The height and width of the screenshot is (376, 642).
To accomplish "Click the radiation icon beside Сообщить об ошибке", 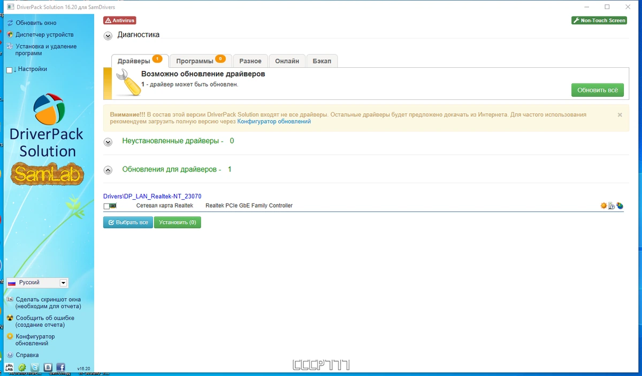I will pyautogui.click(x=10, y=318).
